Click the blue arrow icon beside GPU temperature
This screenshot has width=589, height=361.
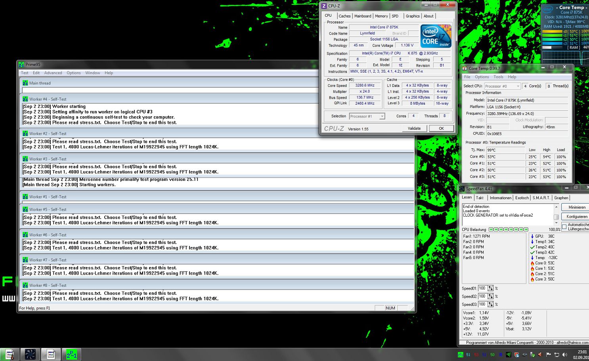[532, 236]
